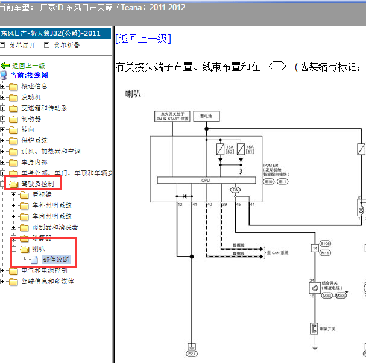Viewport: 366px width, 363px height.
Task: Click the 通风、加热器和空调 folder icon
Action: [x=13, y=152]
